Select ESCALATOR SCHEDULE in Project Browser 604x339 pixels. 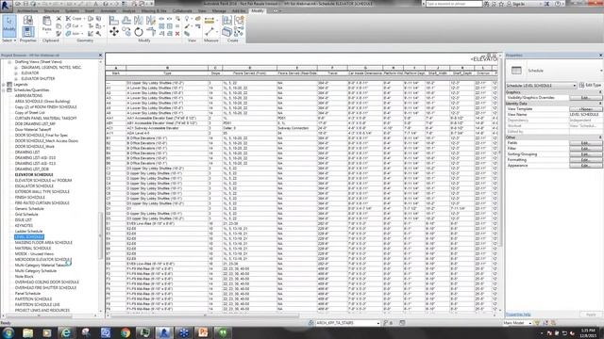(x=34, y=186)
